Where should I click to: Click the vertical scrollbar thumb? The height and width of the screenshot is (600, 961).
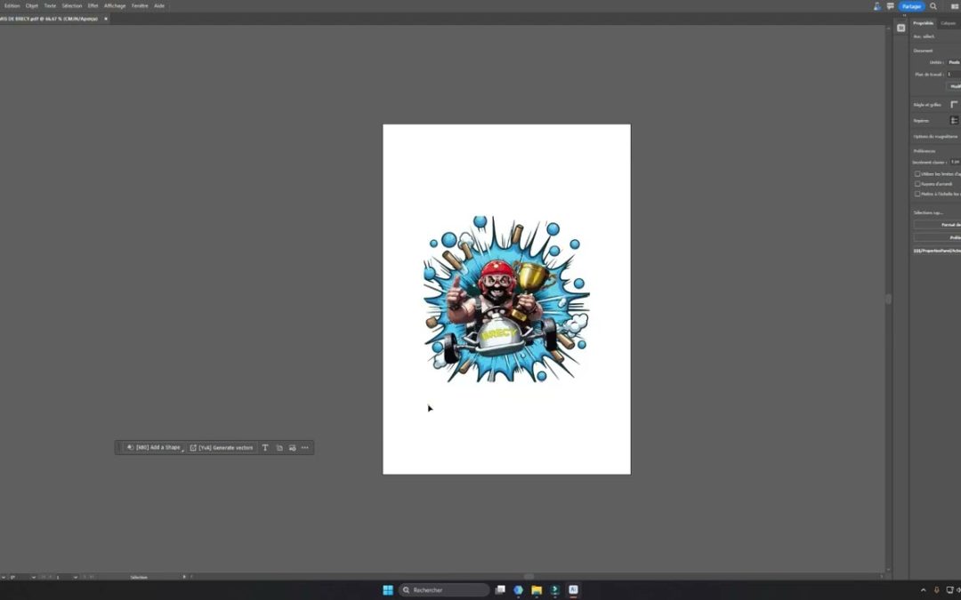coord(888,299)
